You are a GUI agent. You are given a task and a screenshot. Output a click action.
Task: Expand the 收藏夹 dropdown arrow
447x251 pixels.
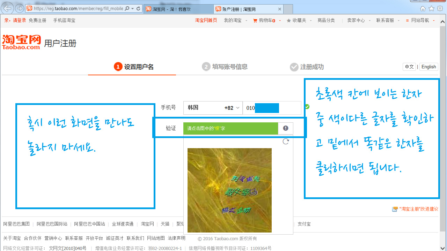click(311, 21)
